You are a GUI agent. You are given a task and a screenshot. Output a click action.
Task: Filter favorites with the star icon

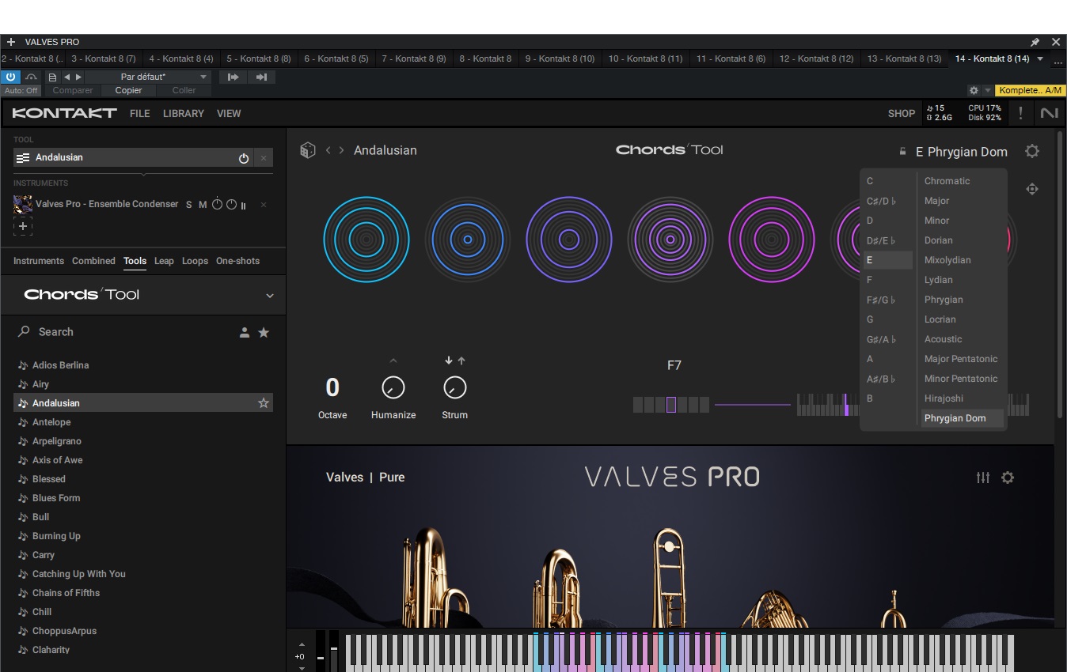point(264,333)
